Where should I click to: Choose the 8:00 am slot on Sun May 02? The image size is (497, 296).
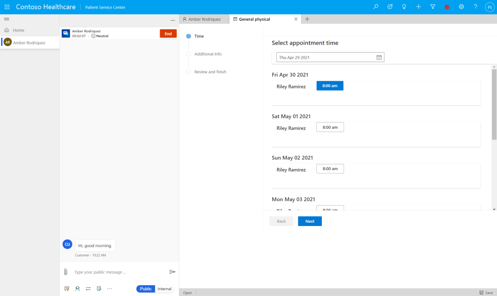click(x=330, y=168)
